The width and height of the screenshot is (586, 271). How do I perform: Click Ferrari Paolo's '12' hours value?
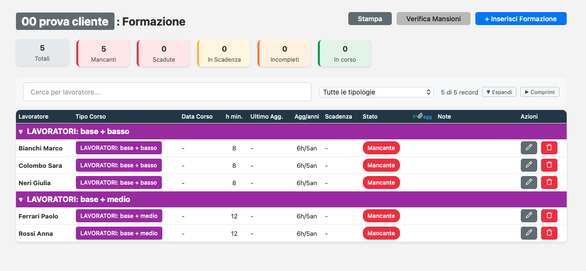(x=234, y=217)
